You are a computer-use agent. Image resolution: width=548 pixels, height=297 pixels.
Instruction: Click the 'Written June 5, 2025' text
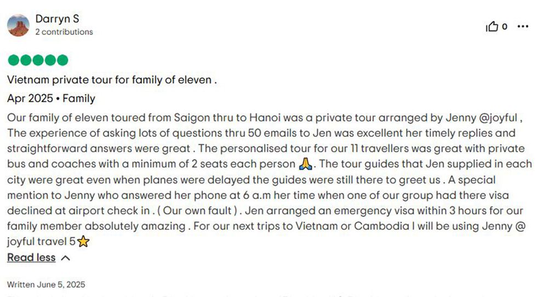46,284
